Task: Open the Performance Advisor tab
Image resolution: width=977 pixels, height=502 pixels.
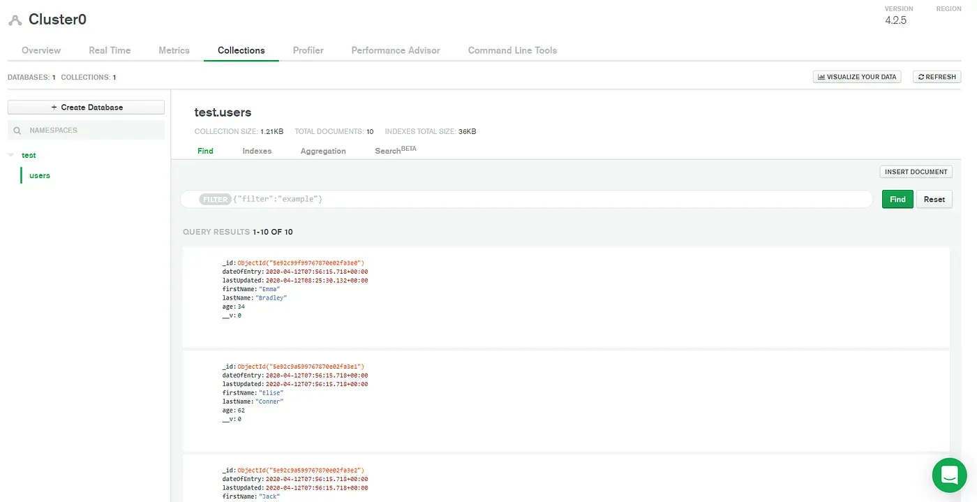Action: [x=396, y=50]
